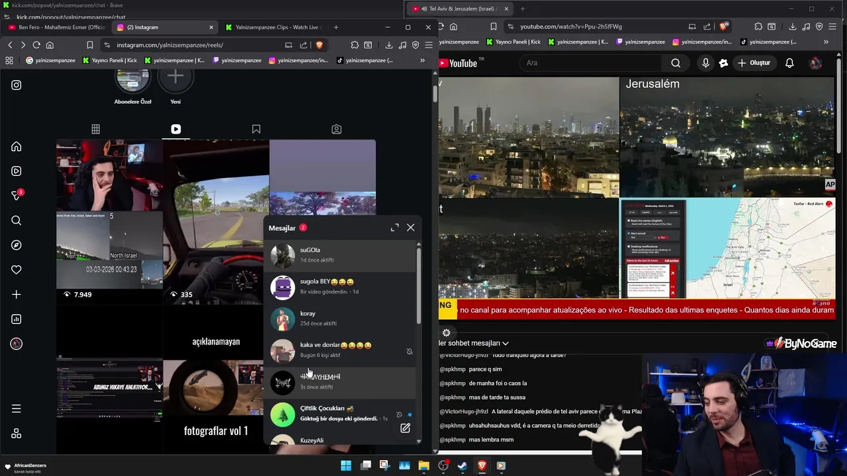Close the Mesajlar messages panel

coord(411,227)
